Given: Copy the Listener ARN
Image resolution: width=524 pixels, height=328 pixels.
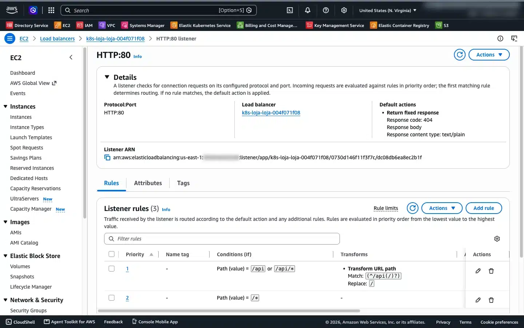Looking at the screenshot, I should 107,157.
